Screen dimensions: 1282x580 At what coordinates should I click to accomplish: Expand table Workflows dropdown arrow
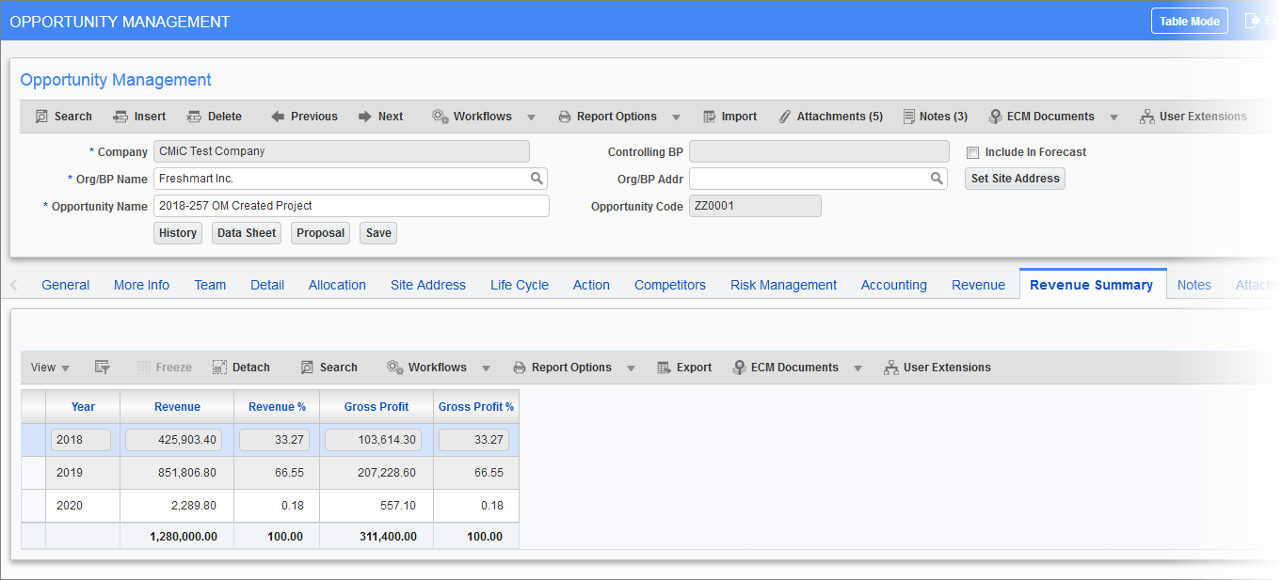tap(486, 368)
